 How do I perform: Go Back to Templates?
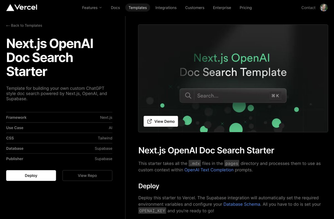point(24,25)
